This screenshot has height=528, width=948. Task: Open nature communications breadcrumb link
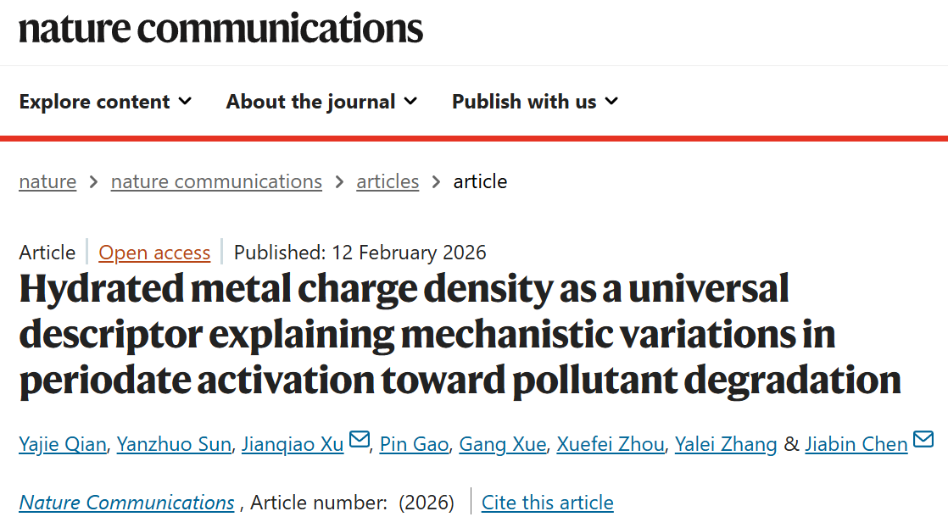216,181
